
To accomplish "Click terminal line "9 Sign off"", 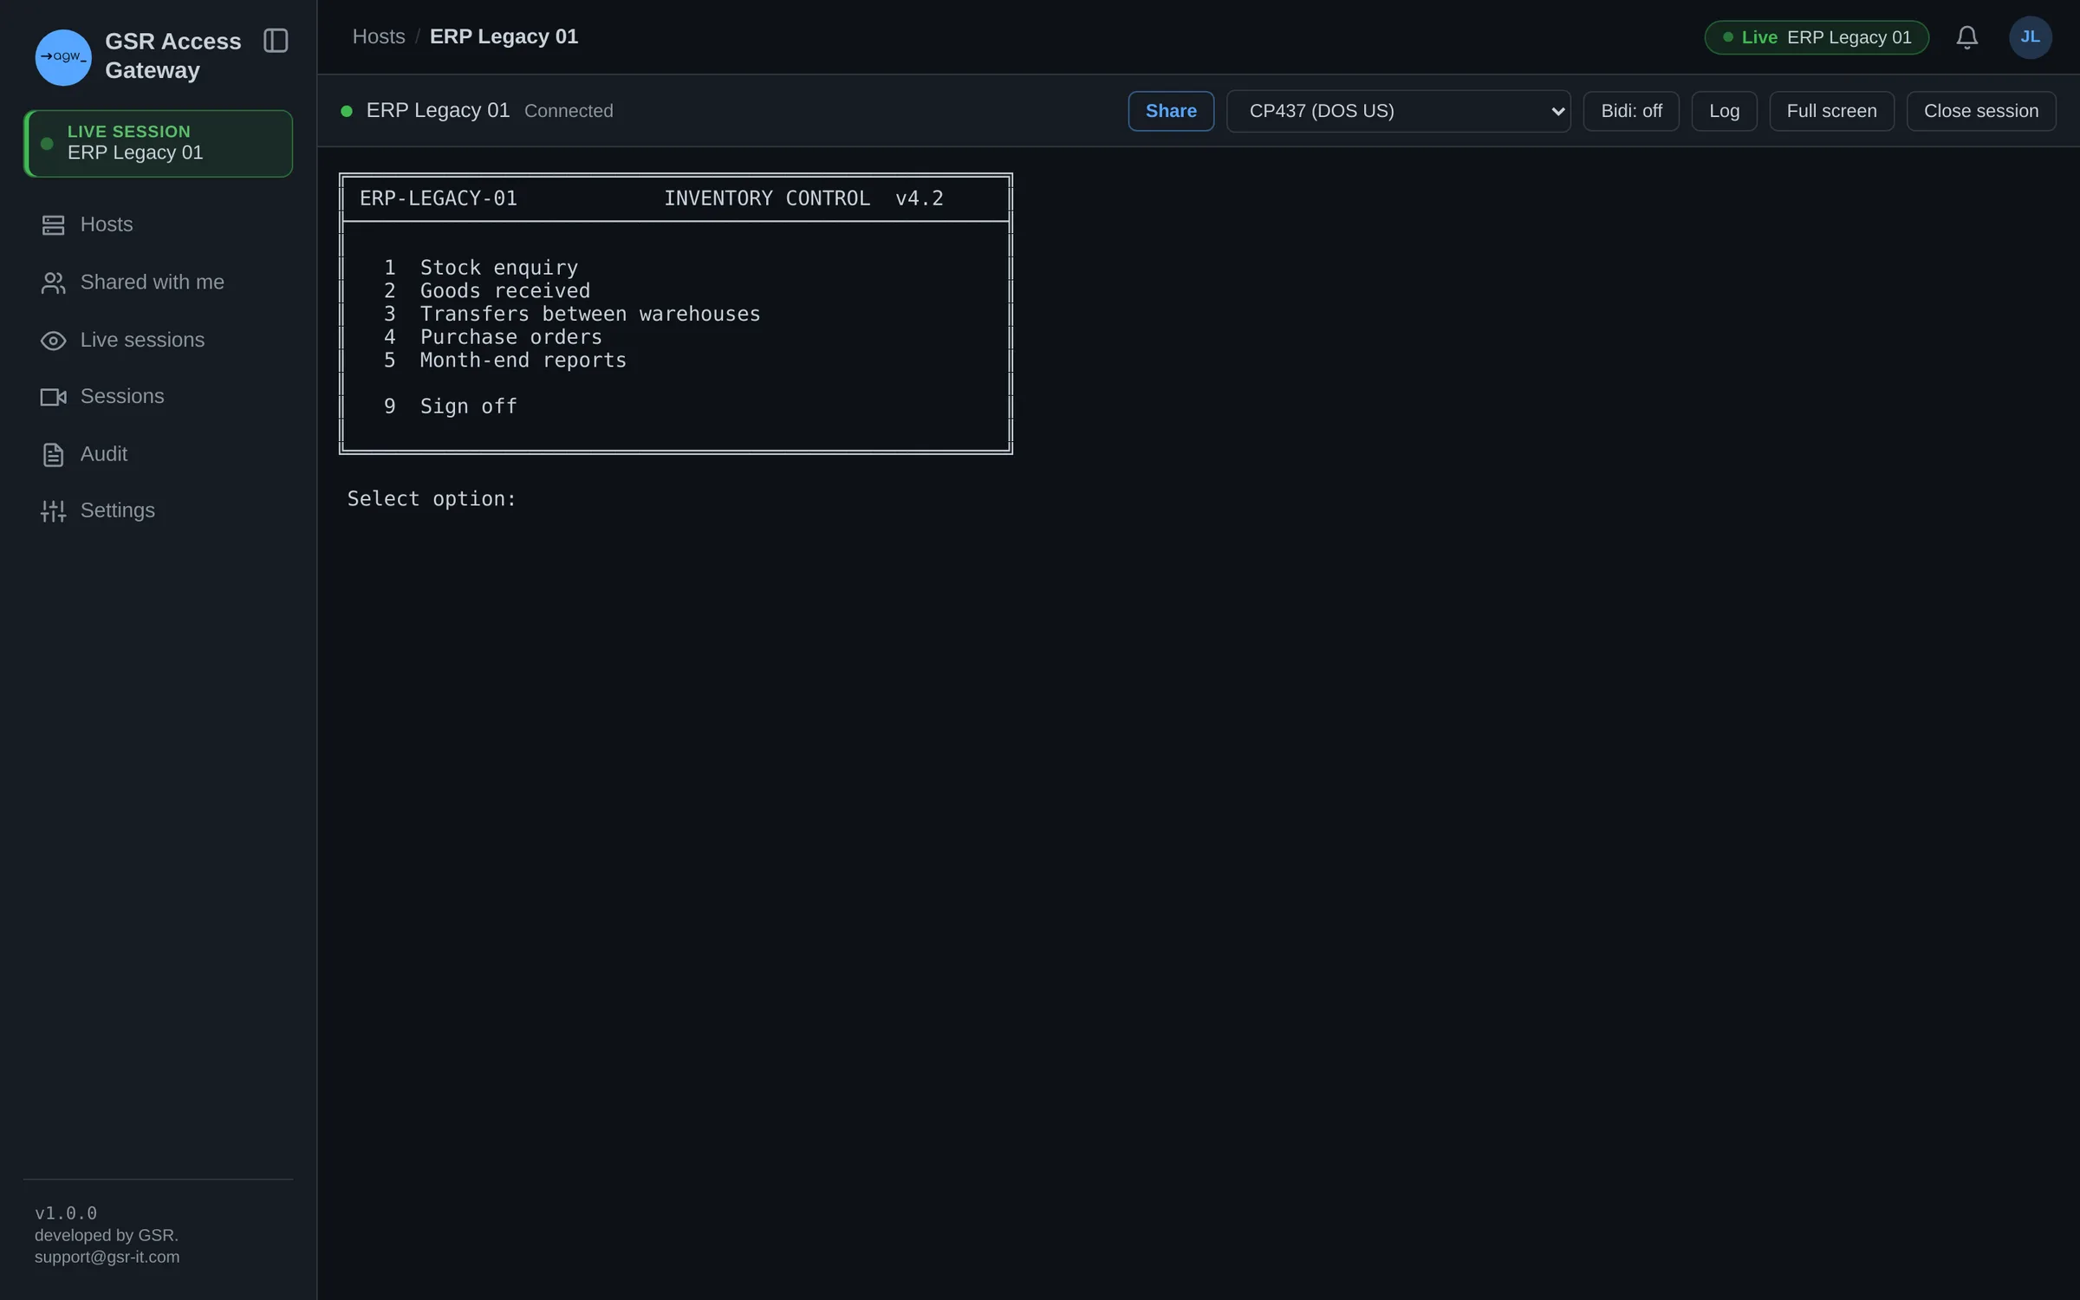I will click(451, 406).
